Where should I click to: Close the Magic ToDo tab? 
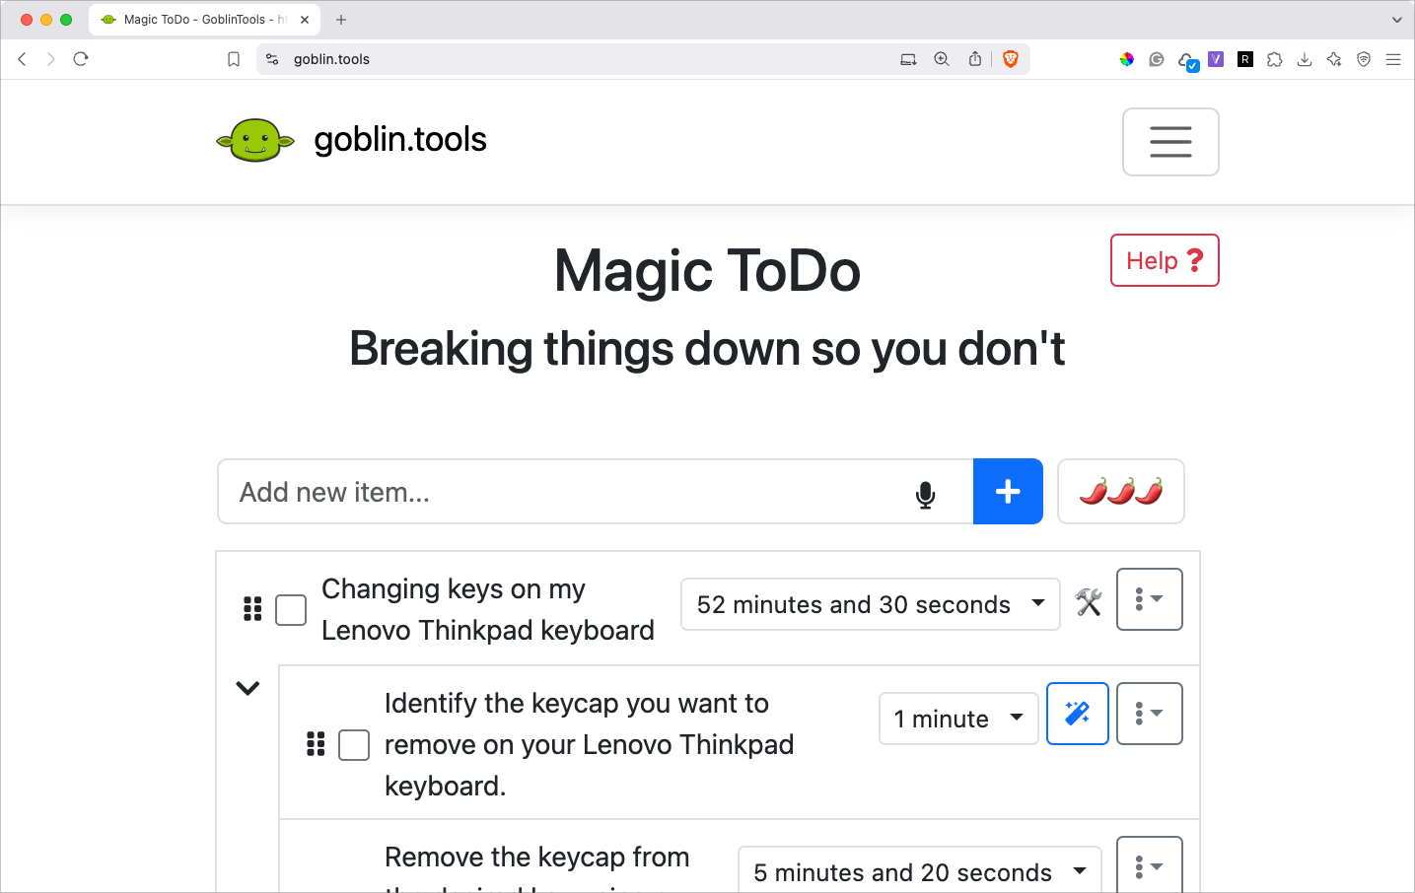tap(305, 19)
